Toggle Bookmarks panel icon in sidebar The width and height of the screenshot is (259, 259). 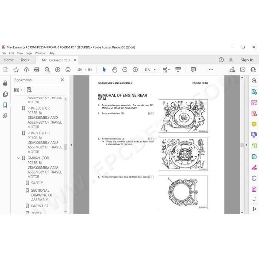coord(5,105)
